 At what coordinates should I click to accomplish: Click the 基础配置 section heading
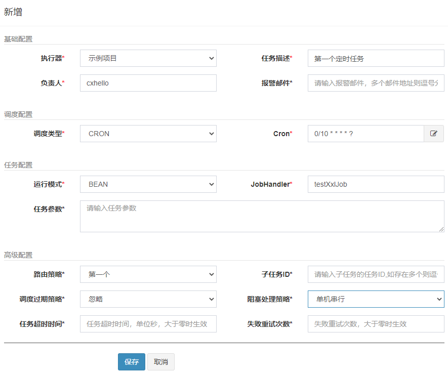[x=18, y=39]
